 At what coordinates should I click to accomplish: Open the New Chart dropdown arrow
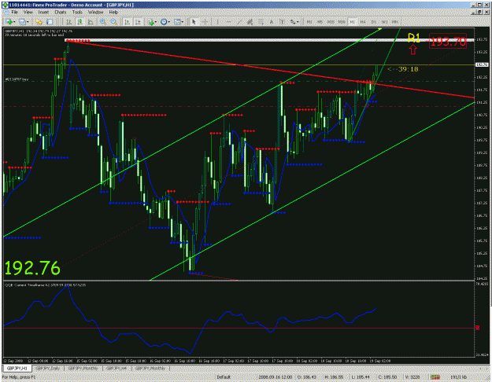[x=14, y=22]
